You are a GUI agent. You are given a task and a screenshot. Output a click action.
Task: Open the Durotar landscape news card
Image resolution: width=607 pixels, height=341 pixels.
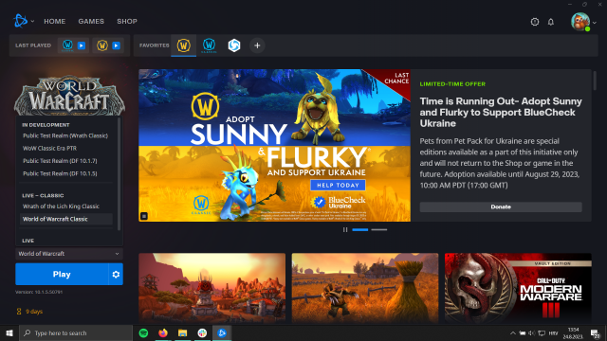click(212, 287)
